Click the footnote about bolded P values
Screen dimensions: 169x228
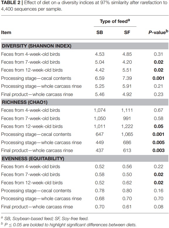(x=69, y=225)
